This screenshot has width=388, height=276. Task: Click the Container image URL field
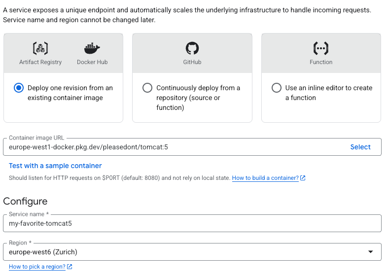[x=173, y=147]
